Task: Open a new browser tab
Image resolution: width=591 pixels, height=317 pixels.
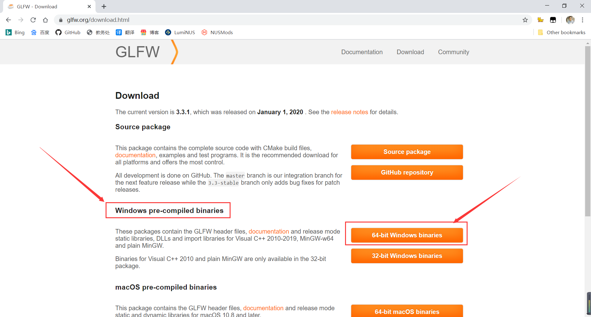Action: pos(104,6)
